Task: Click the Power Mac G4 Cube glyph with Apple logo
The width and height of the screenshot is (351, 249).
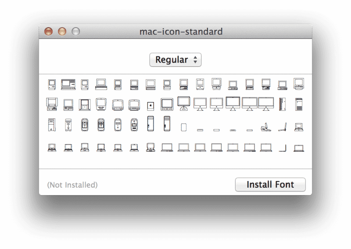Action: click(x=150, y=105)
